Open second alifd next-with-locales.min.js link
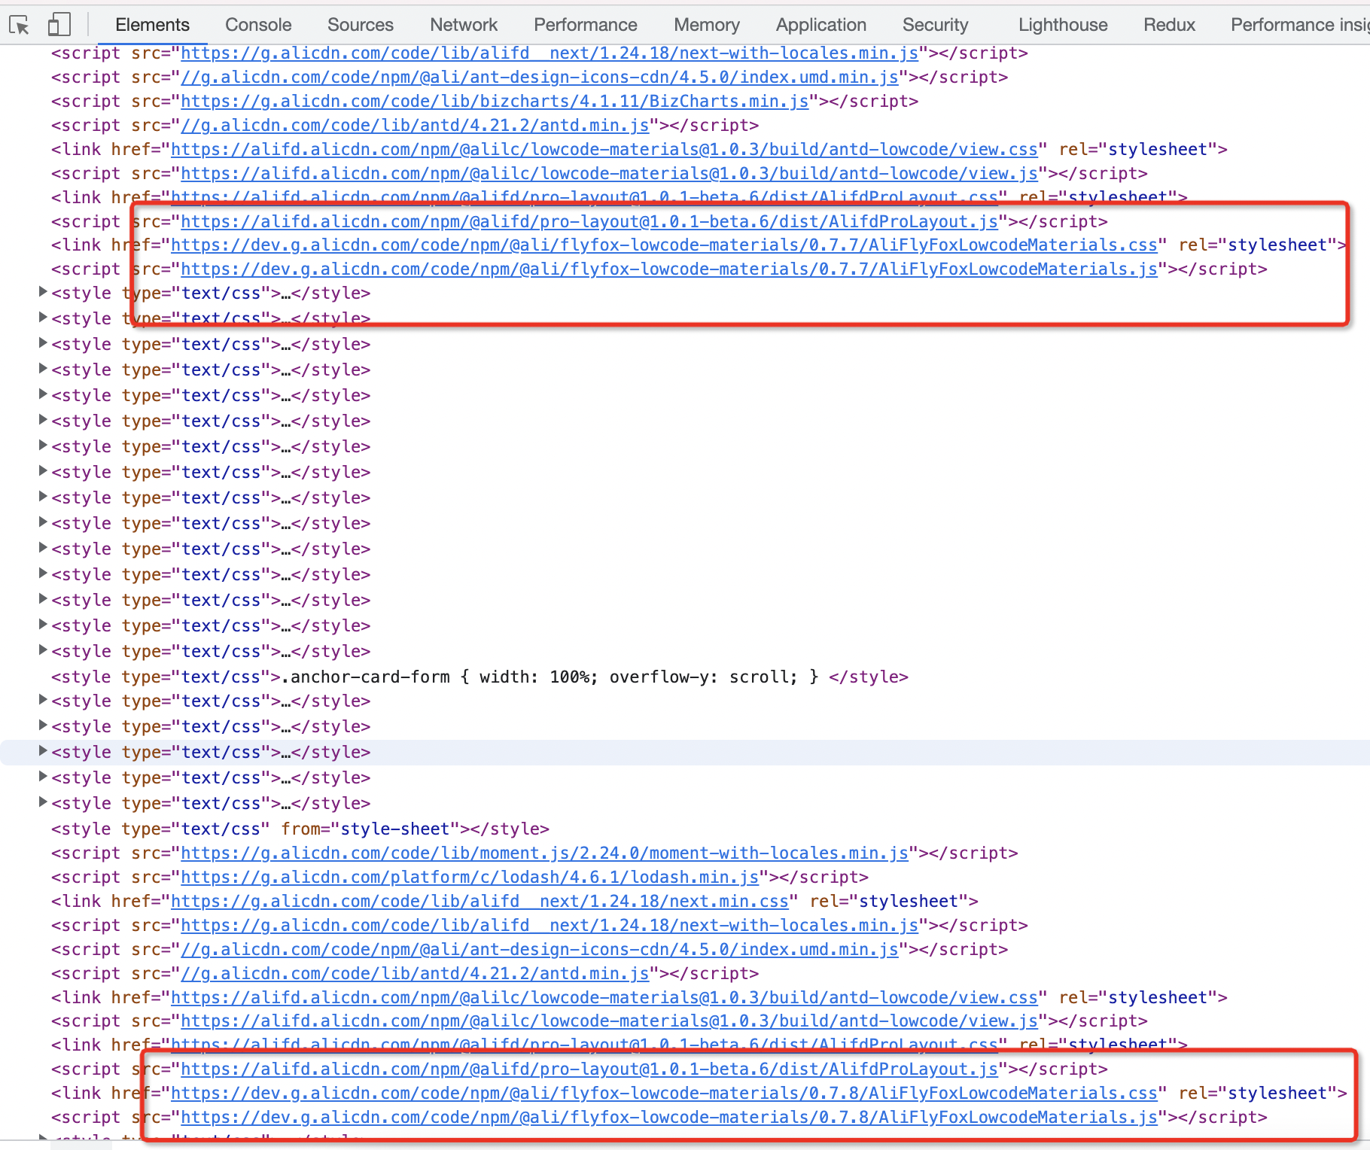The width and height of the screenshot is (1370, 1150). point(550,926)
